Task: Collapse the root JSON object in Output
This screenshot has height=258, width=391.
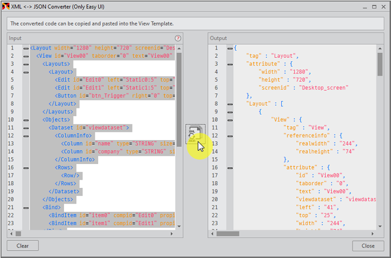Action: (x=230, y=48)
